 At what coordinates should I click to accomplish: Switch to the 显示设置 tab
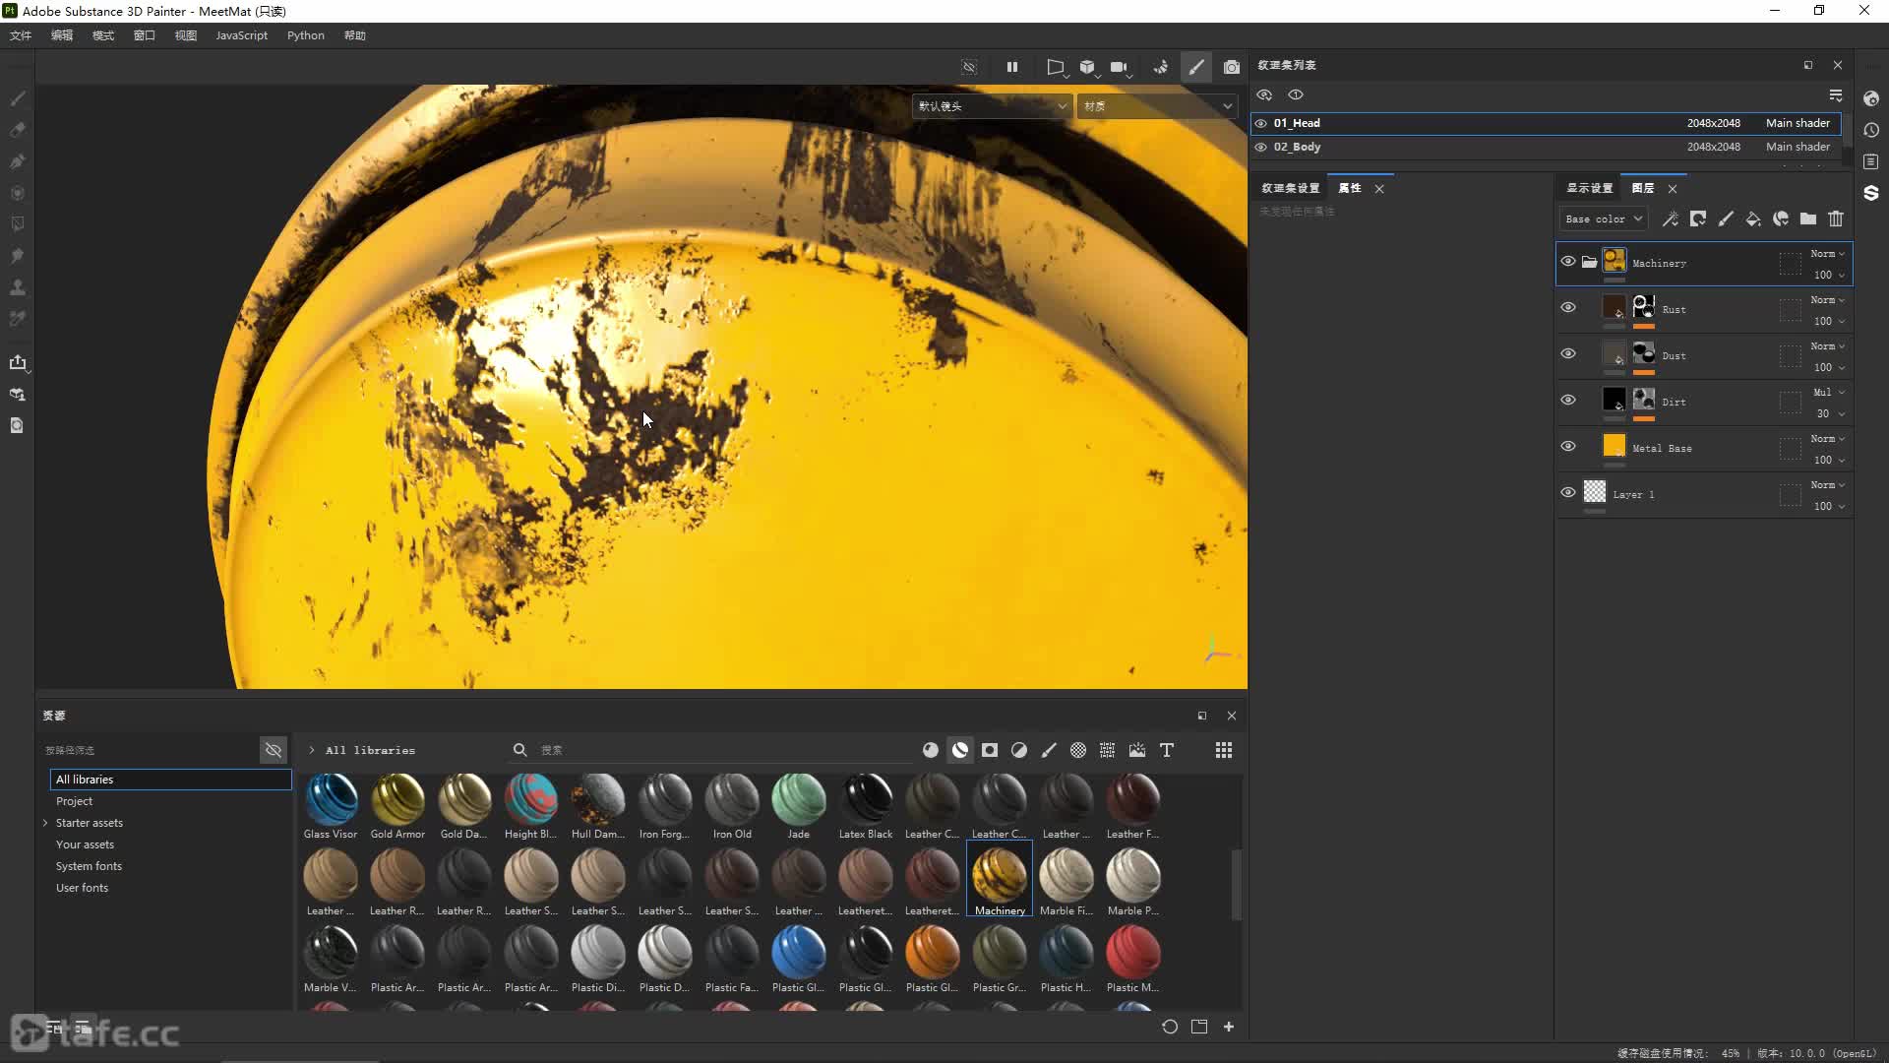(x=1589, y=188)
